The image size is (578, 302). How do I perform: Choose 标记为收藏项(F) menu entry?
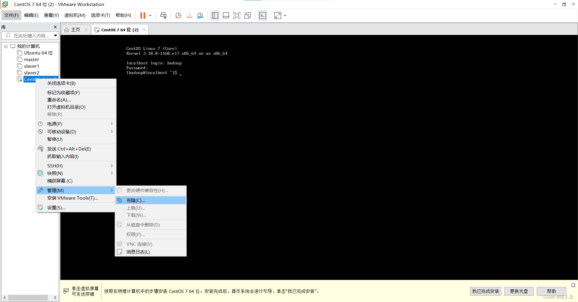pos(76,92)
